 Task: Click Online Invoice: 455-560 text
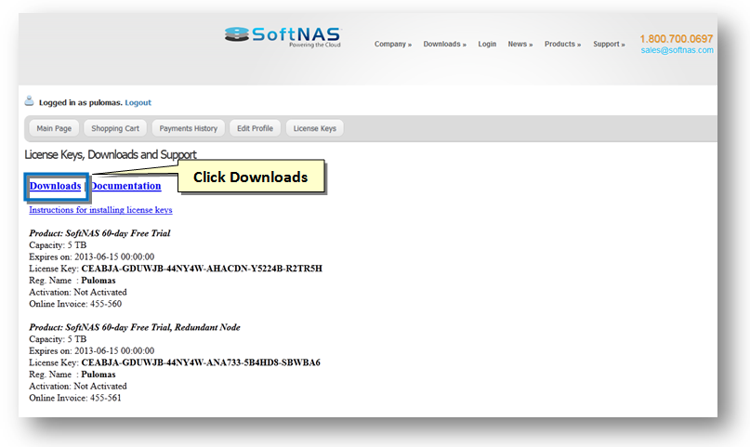75,304
